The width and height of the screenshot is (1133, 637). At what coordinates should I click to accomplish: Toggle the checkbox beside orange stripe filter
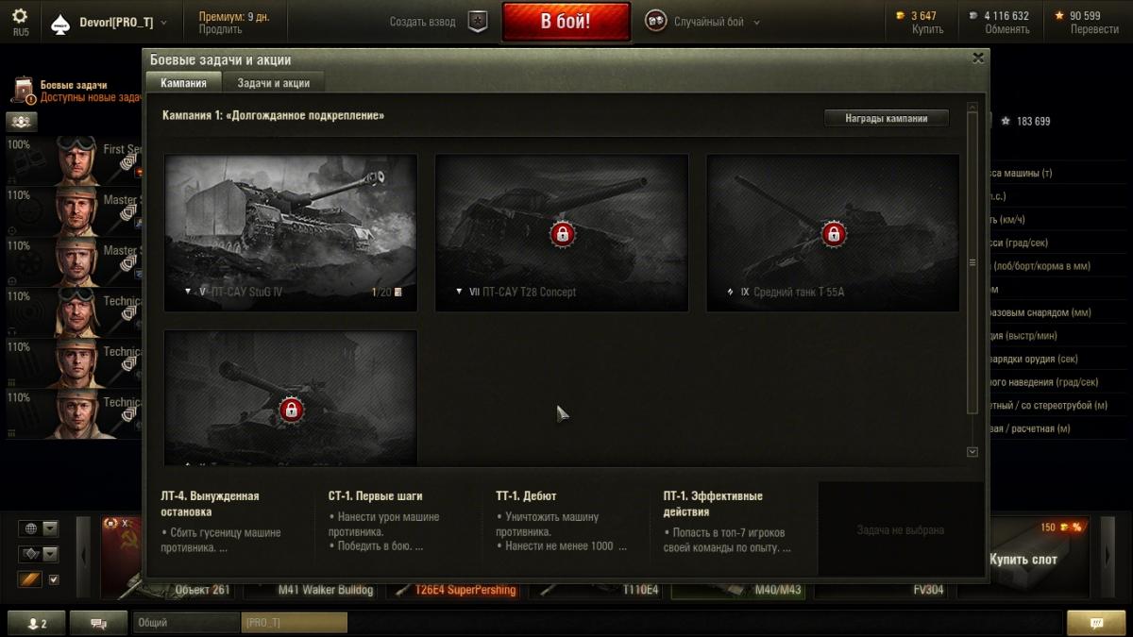(x=54, y=579)
